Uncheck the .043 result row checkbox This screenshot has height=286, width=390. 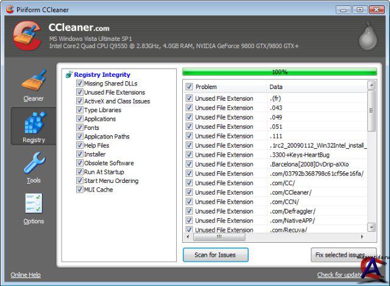coord(189,107)
